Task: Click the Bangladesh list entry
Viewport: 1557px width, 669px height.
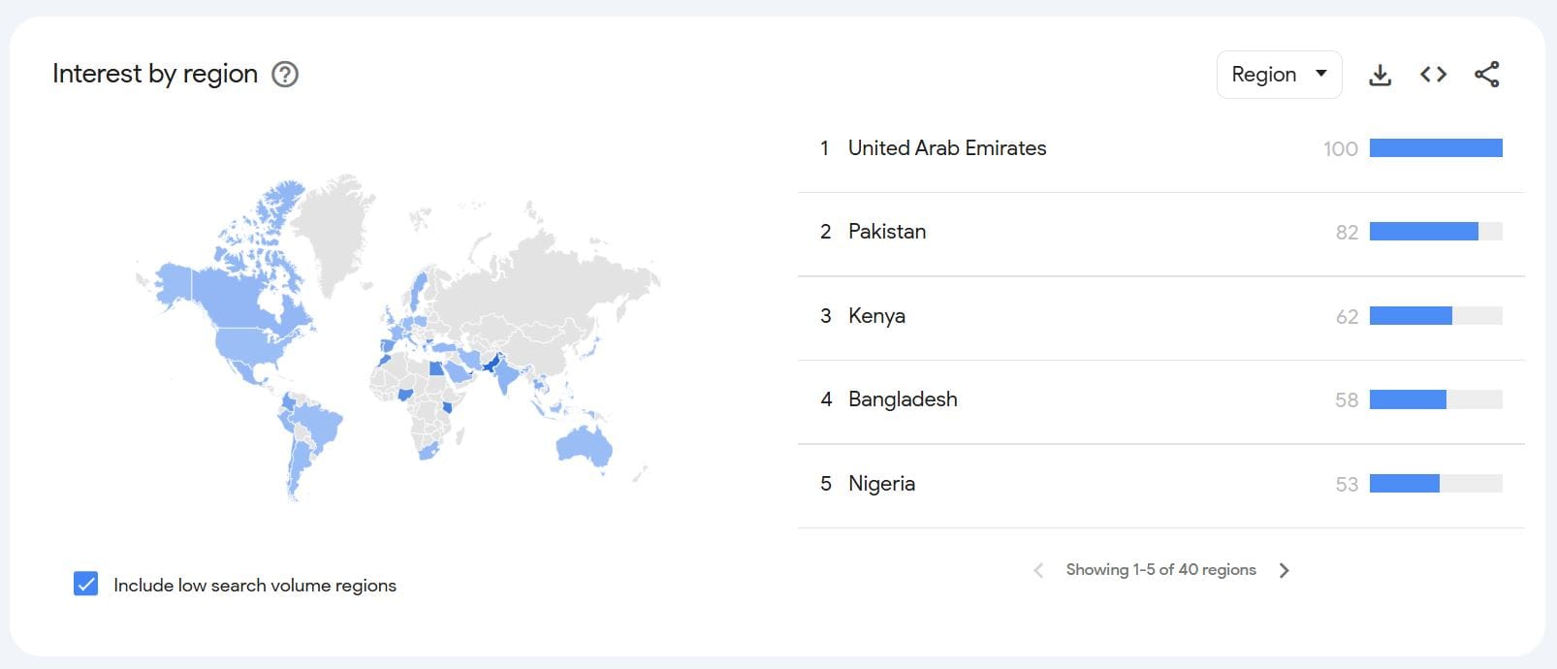Action: click(903, 398)
